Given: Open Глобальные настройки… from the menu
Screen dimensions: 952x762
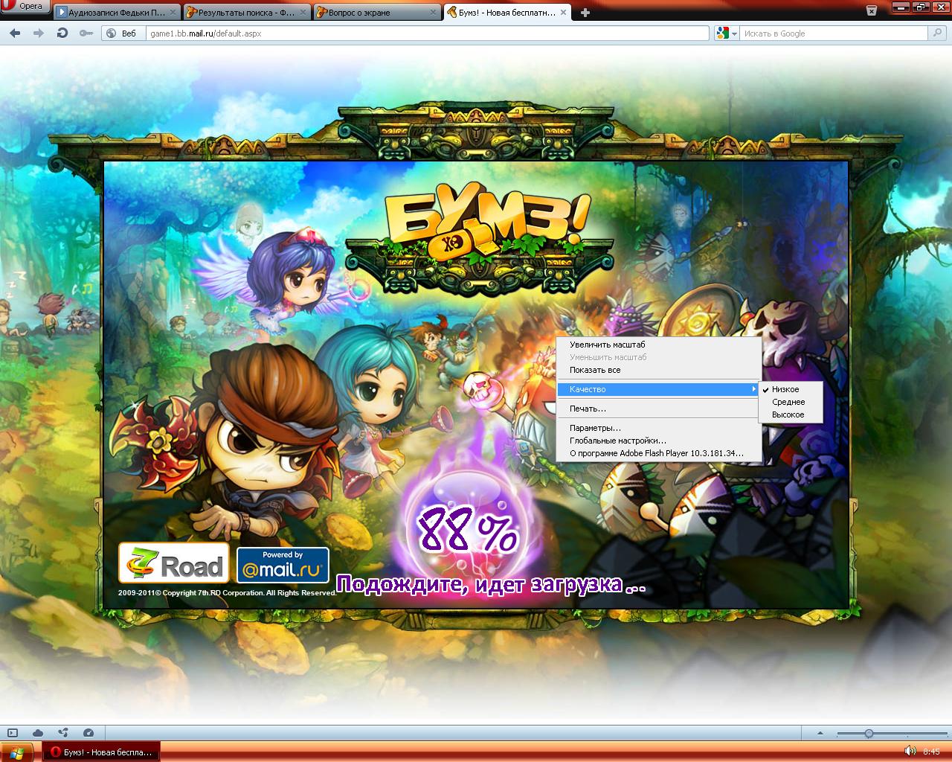Looking at the screenshot, I should 659,441.
